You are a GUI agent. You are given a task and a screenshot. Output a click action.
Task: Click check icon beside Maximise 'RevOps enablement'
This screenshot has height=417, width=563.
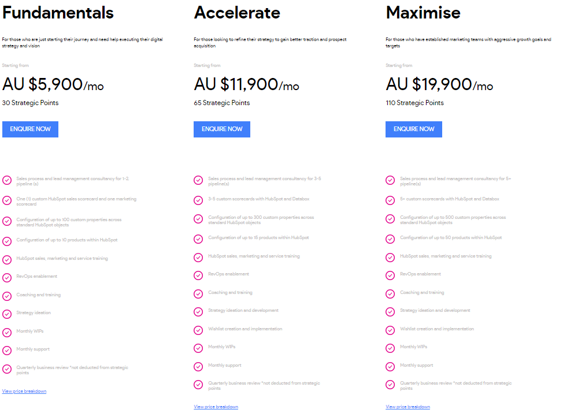[390, 275]
